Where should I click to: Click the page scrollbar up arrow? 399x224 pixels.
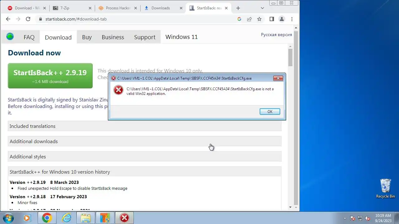(296, 28)
